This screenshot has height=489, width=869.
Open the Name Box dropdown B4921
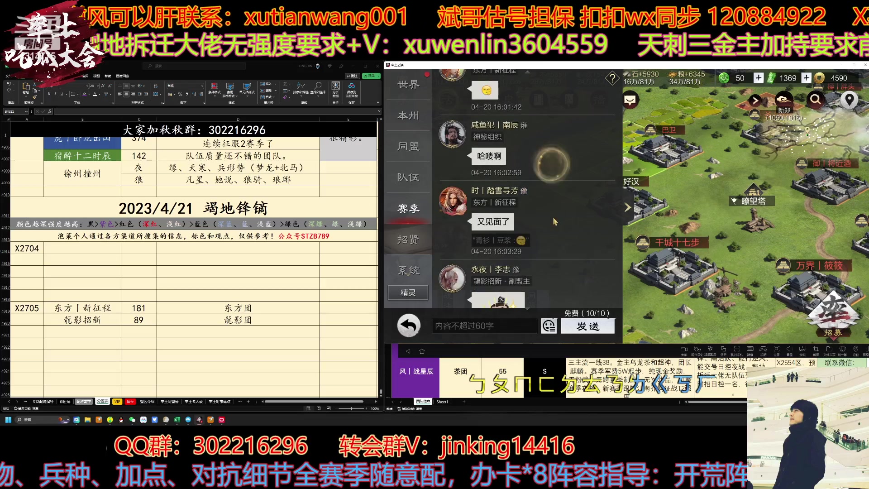(26, 111)
